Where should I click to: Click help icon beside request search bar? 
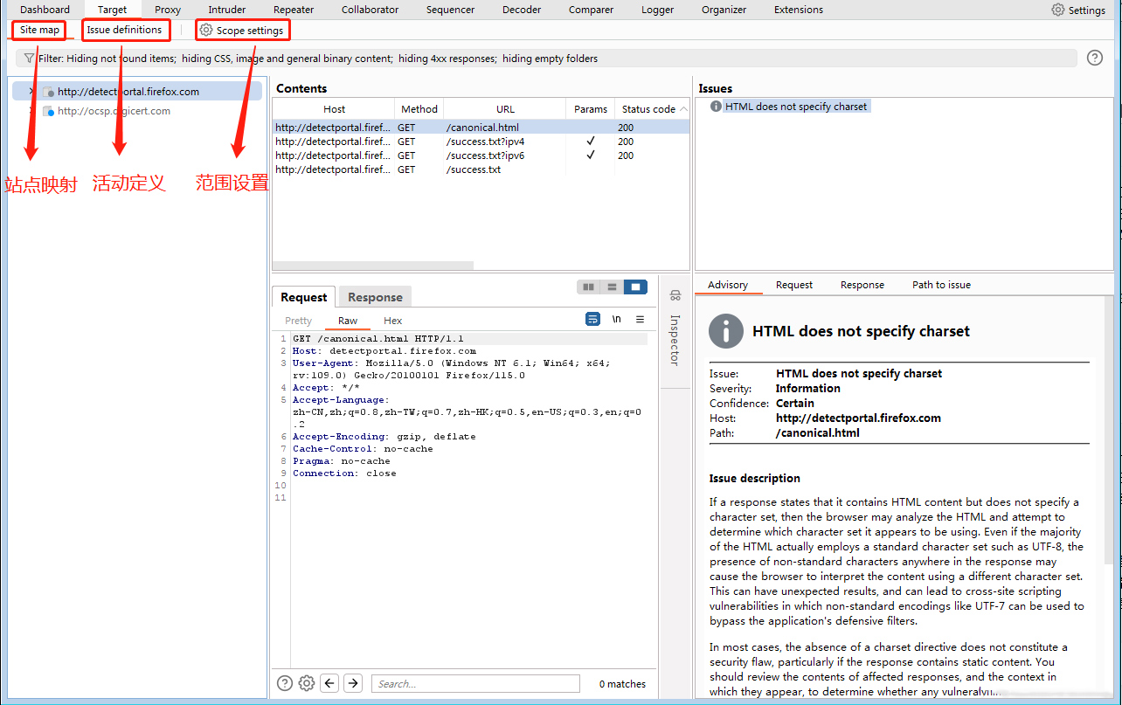point(285,683)
